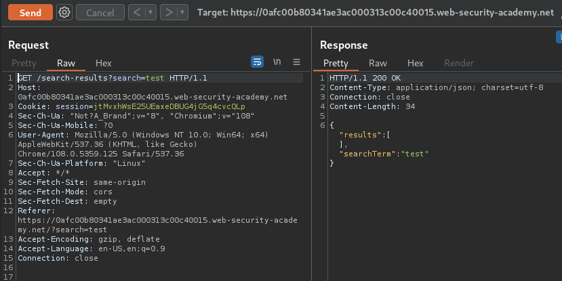The width and height of the screenshot is (562, 281).
Task: Open the Response Render tab
Action: (x=459, y=64)
